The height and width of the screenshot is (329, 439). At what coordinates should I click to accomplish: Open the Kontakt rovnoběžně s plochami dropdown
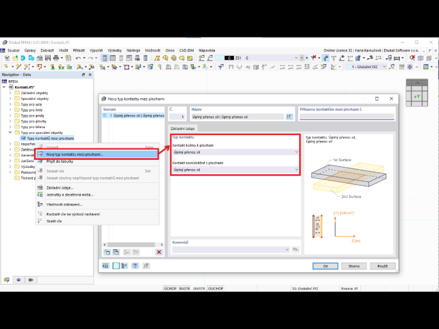pos(236,170)
